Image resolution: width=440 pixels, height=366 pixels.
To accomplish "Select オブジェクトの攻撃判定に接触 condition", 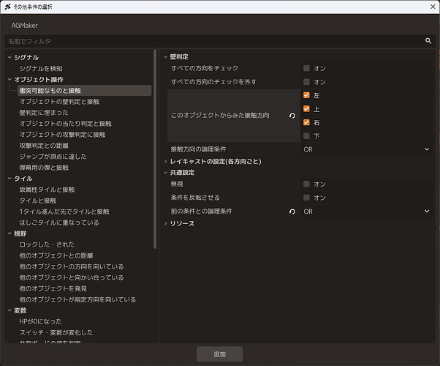I will (x=62, y=135).
